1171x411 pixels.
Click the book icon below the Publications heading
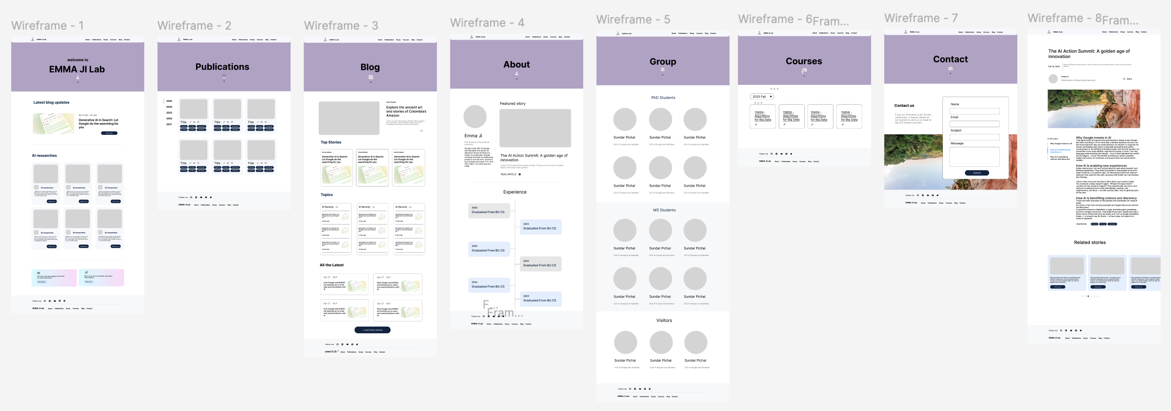click(x=224, y=76)
